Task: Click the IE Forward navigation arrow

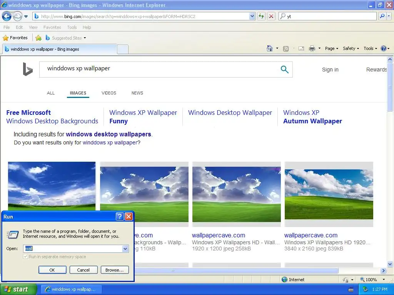Action: [17, 17]
